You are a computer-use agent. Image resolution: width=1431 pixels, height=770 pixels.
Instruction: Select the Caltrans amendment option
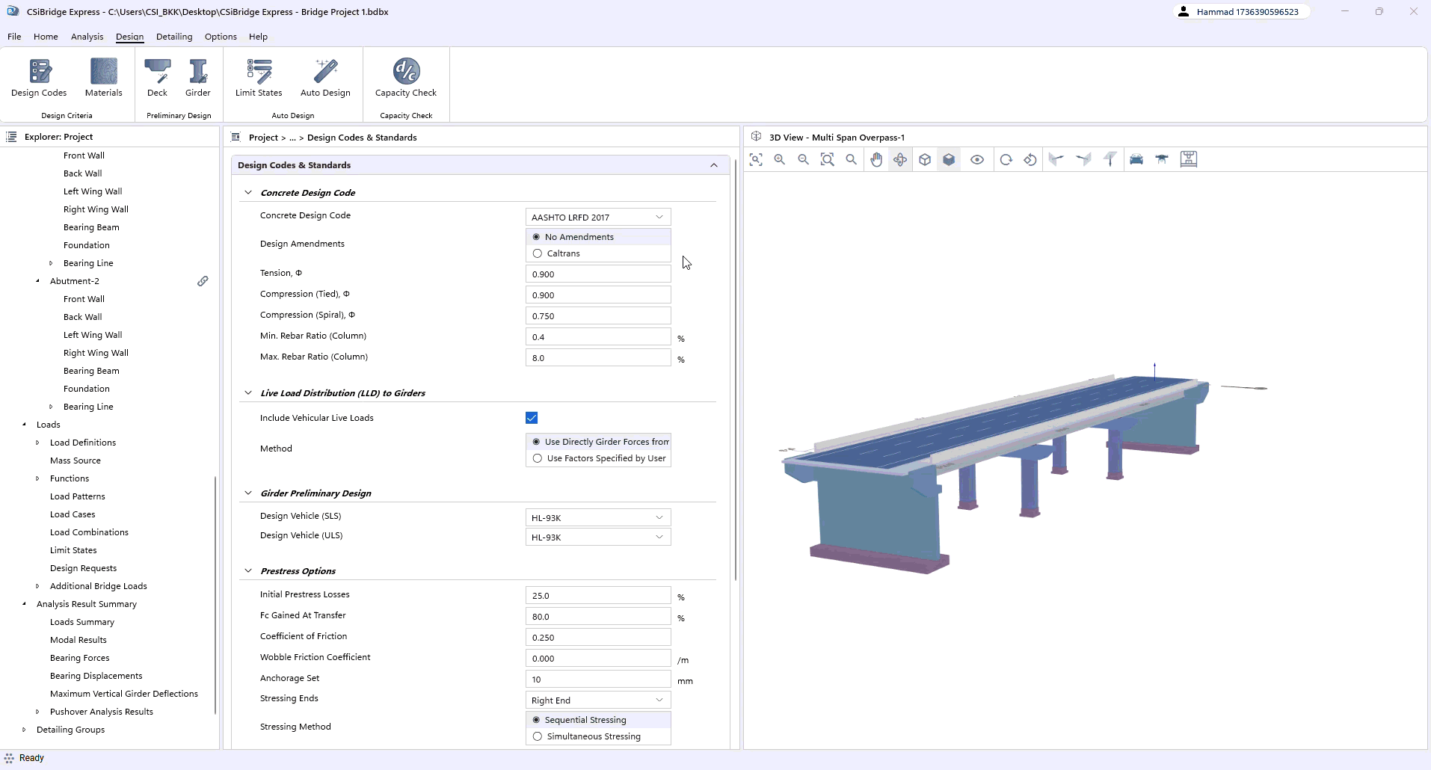(538, 253)
